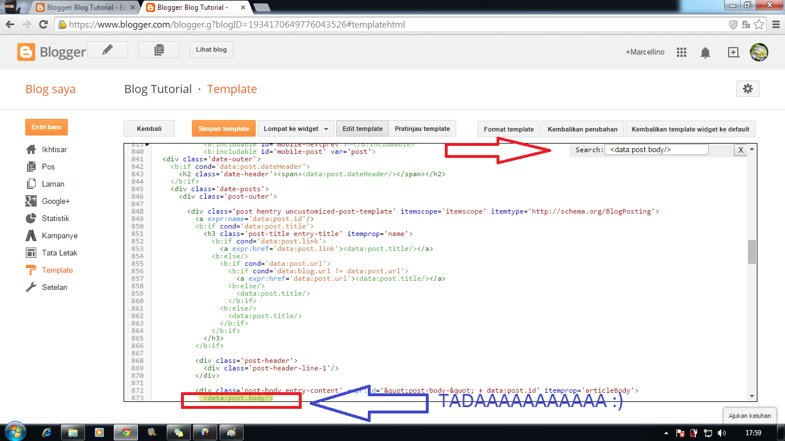Click the browser address bar URL
Viewport: 785px width, 441px height.
click(x=237, y=25)
